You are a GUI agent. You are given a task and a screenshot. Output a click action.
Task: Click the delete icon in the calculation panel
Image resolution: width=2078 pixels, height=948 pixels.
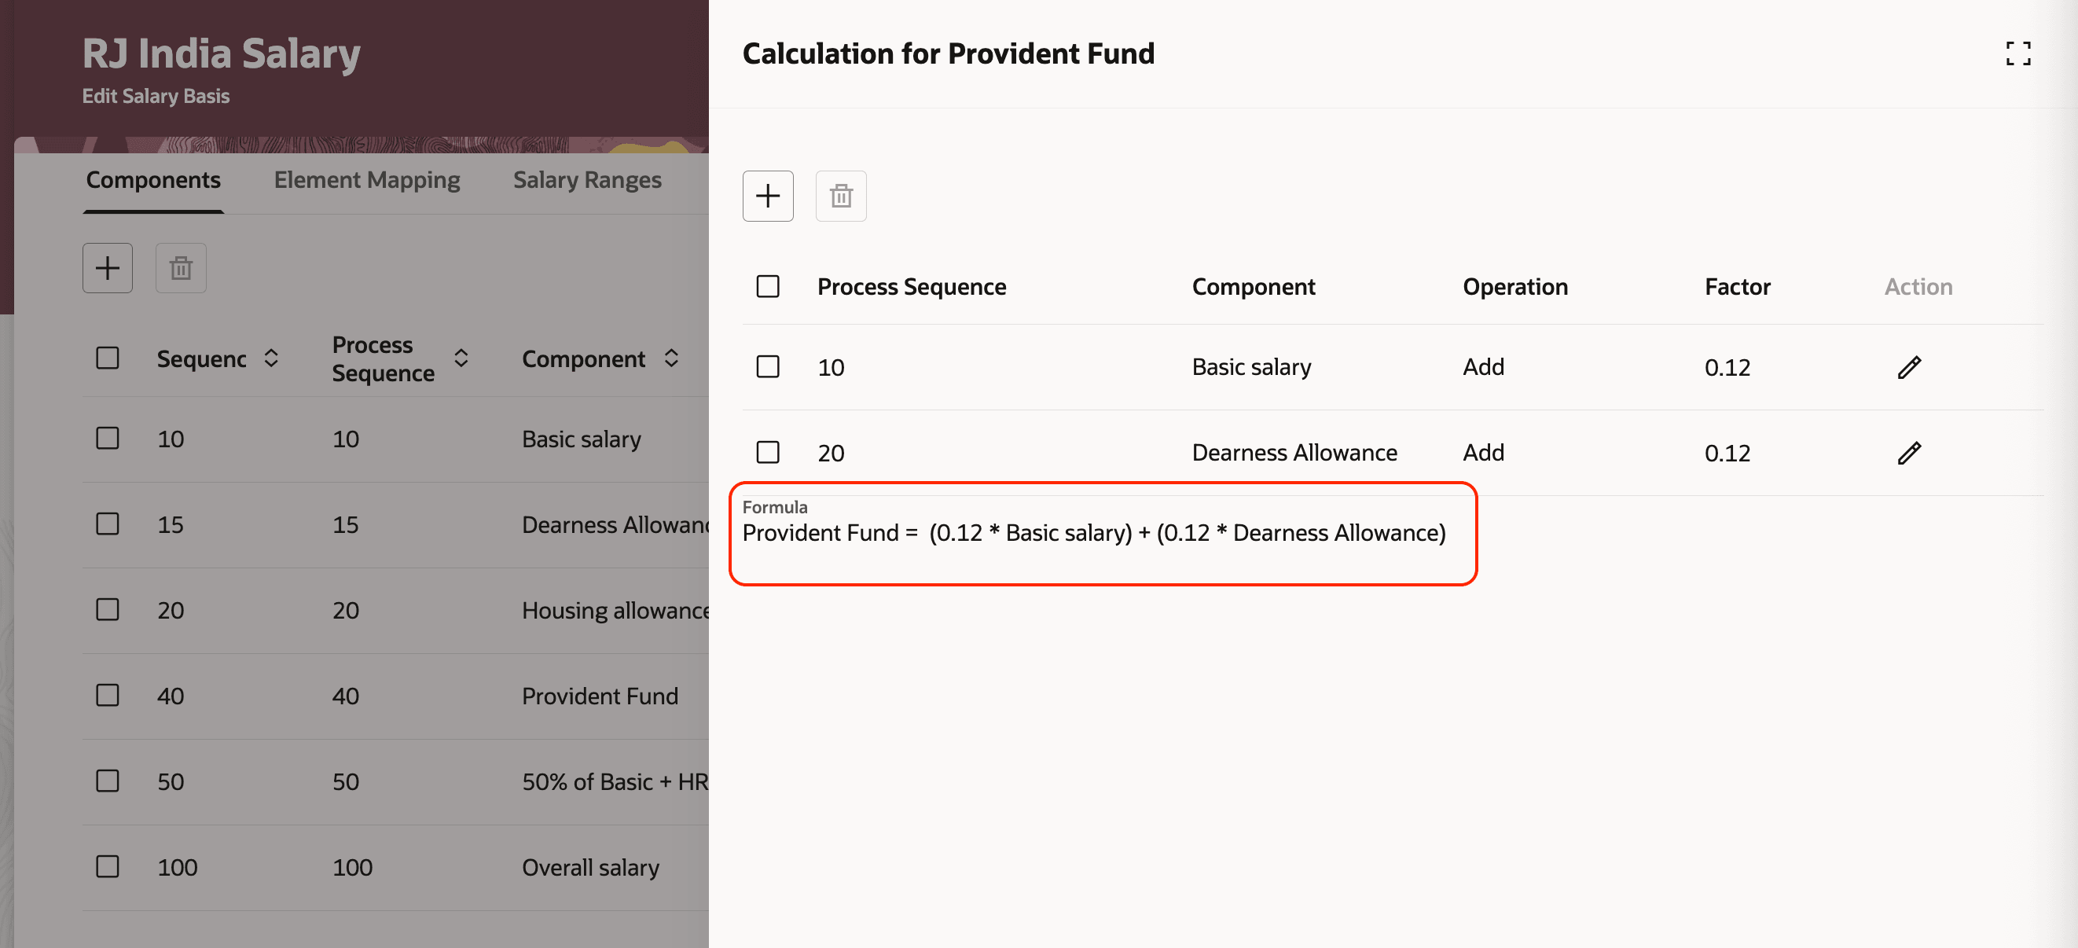[841, 196]
